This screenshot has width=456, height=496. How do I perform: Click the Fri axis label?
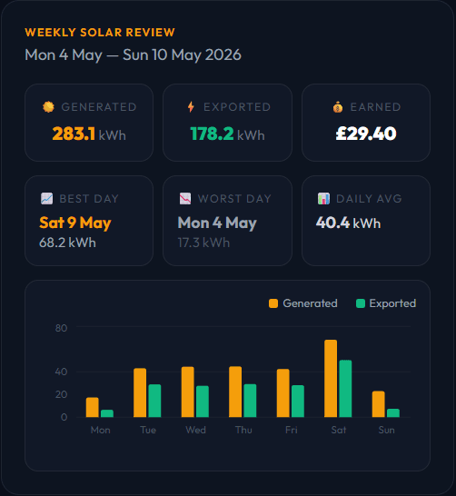pyautogui.click(x=292, y=430)
